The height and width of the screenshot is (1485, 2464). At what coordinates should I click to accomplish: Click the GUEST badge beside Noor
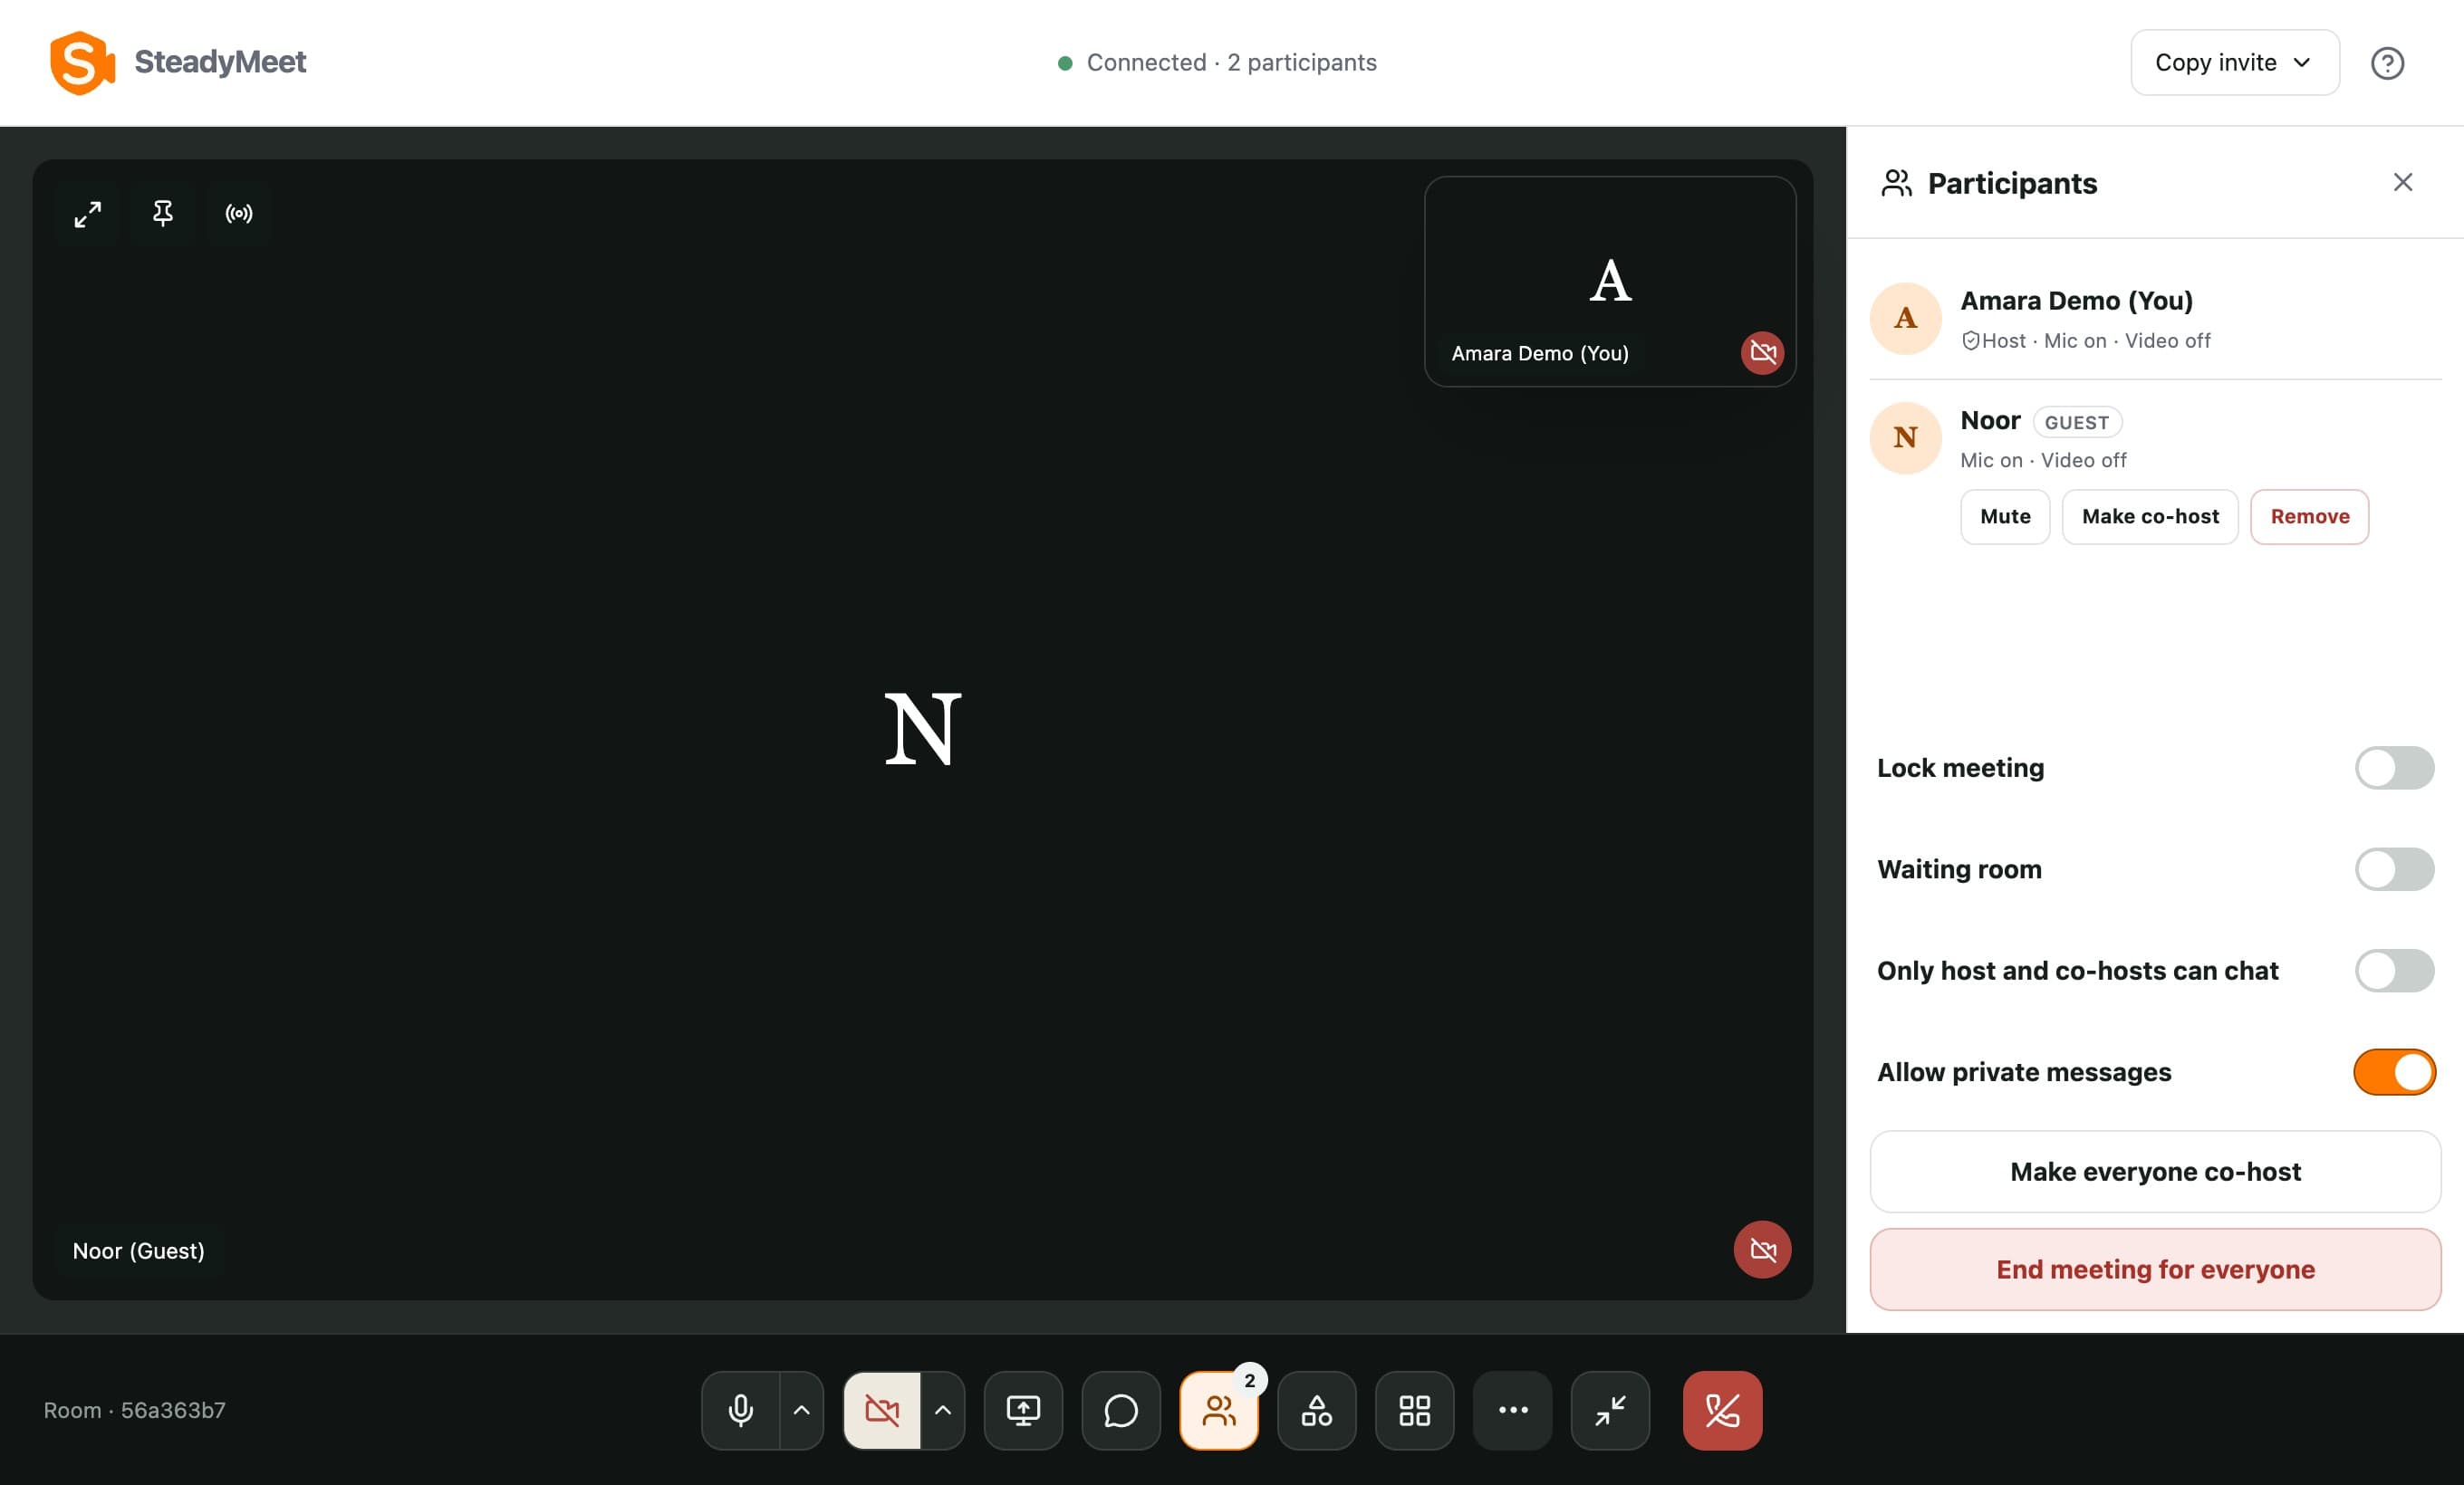pyautogui.click(x=2077, y=423)
